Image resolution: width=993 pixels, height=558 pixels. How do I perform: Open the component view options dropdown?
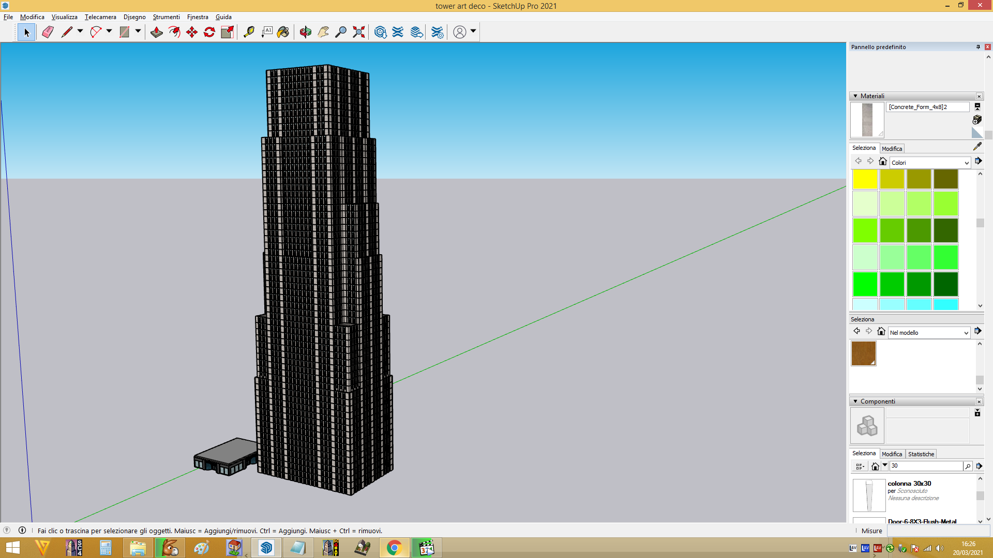coord(860,466)
